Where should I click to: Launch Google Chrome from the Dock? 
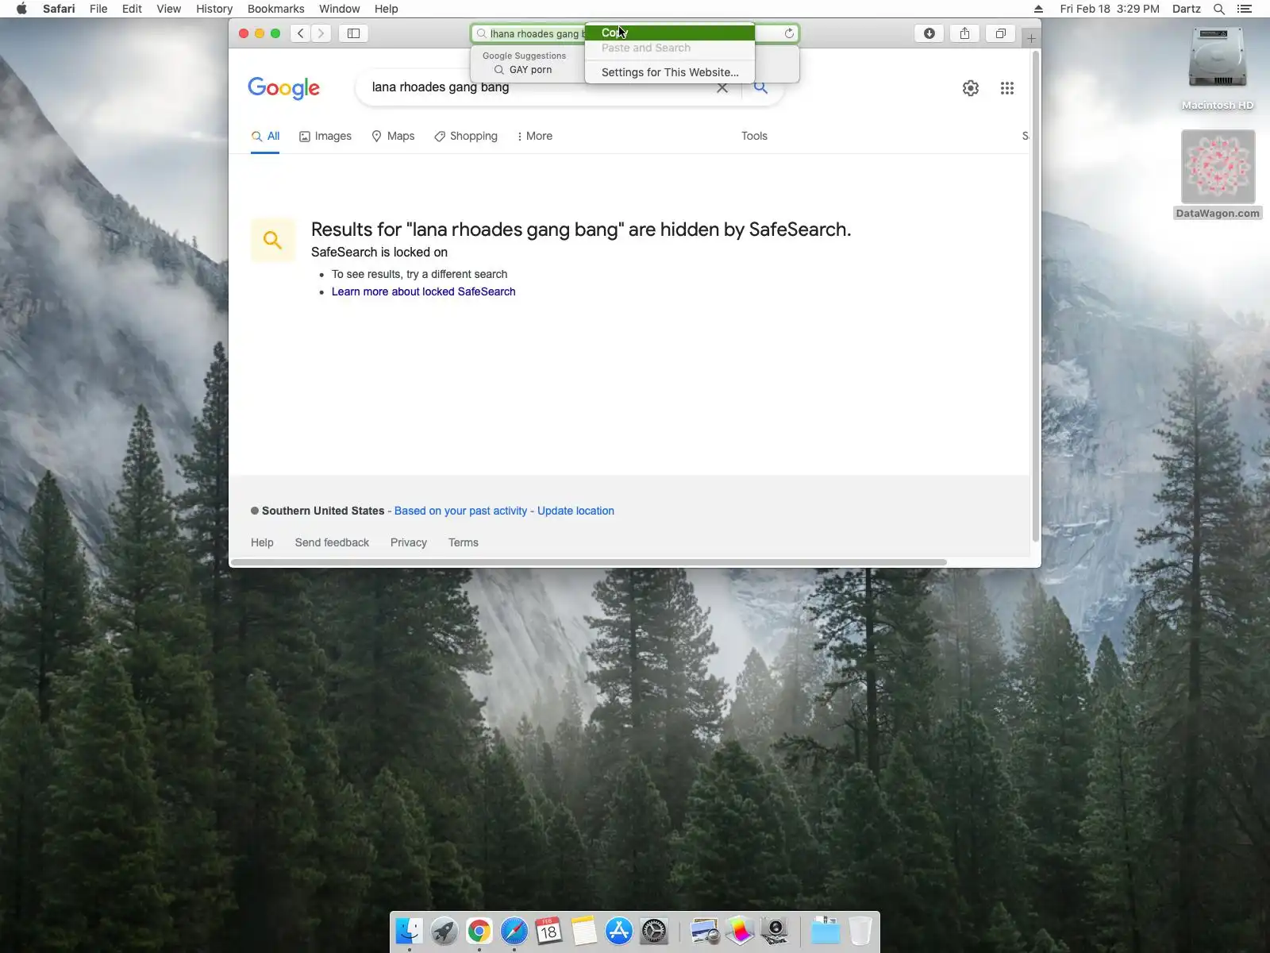pos(479,931)
